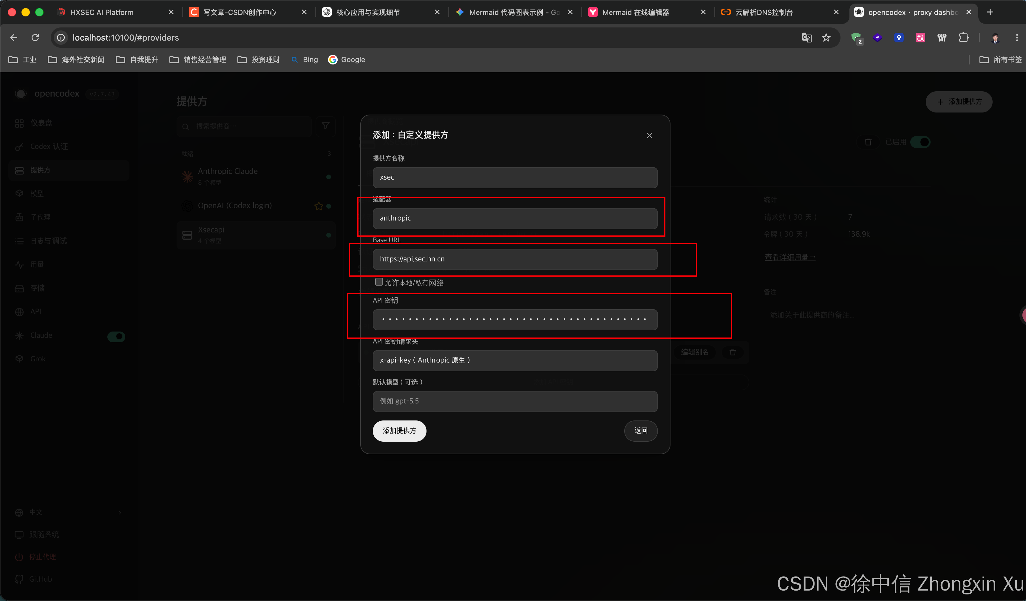The width and height of the screenshot is (1026, 601).
Task: Open Codex 认证 in the sidebar
Action: (x=69, y=147)
